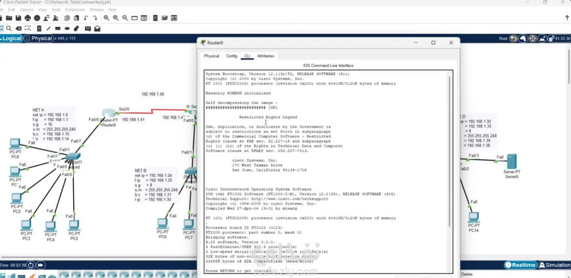The width and height of the screenshot is (571, 278).
Task: Select PC3 on the workspace
Action: coord(26,226)
